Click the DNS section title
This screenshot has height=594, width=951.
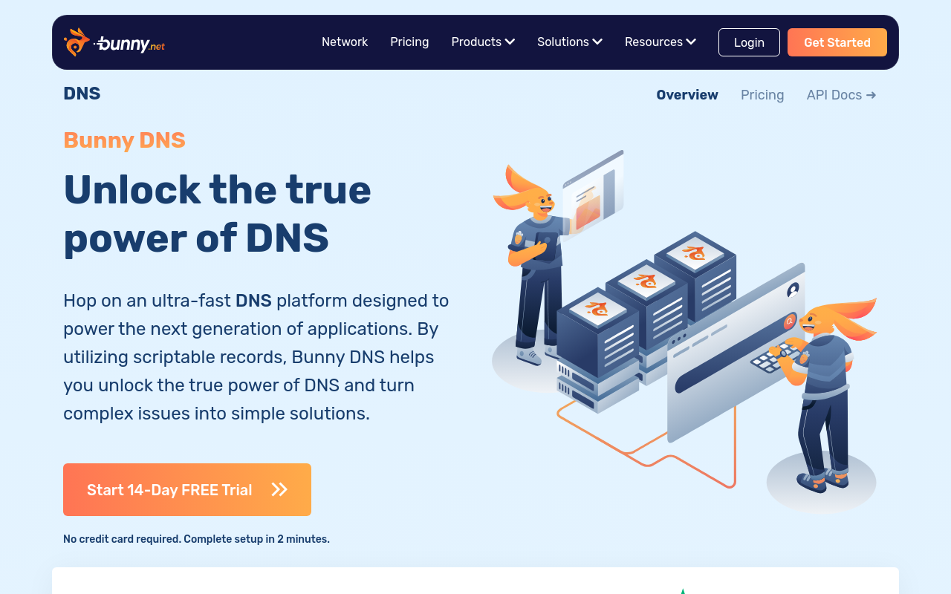coord(82,94)
